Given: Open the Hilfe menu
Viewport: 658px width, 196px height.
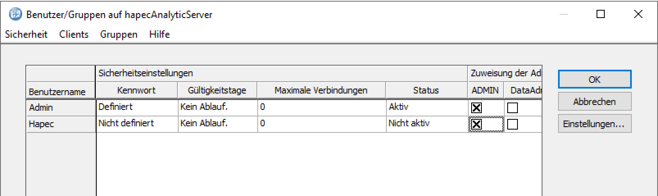Looking at the screenshot, I should click(x=159, y=34).
